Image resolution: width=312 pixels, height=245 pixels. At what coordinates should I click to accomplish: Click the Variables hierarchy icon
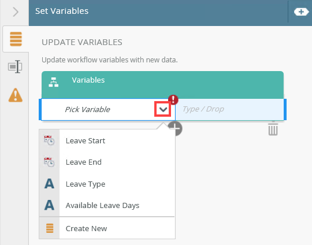pos(54,82)
